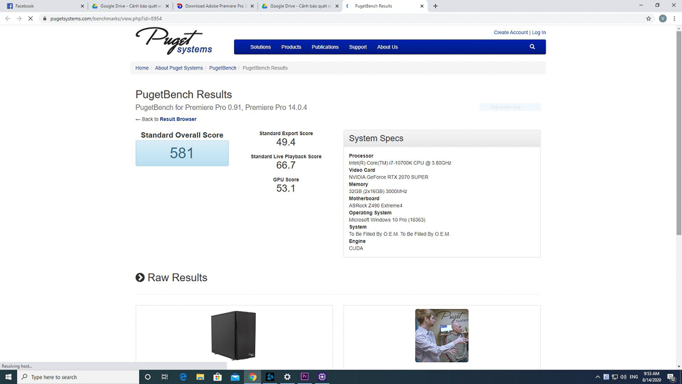This screenshot has width=682, height=384.
Task: Select ASRock Z490 Extreme4 text
Action: coord(375,205)
